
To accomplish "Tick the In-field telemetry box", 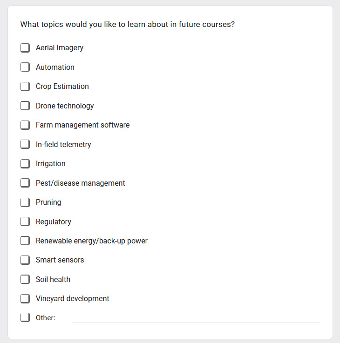I will pyautogui.click(x=25, y=144).
